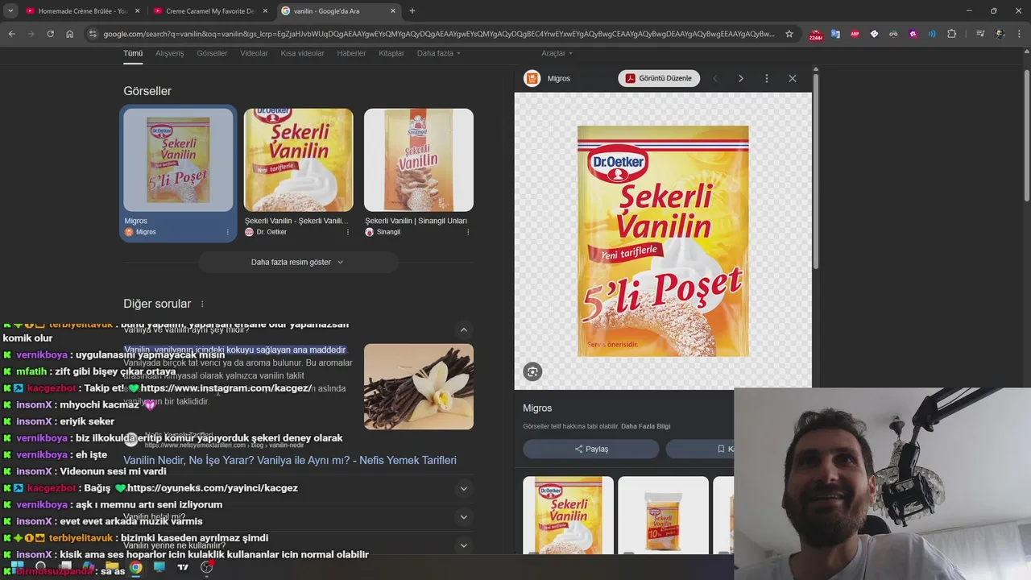Reload the page with the refresh icon

point(50,34)
